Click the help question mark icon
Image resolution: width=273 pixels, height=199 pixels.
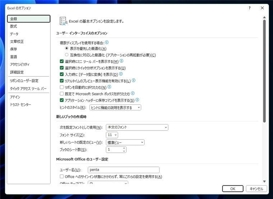pos(250,8)
